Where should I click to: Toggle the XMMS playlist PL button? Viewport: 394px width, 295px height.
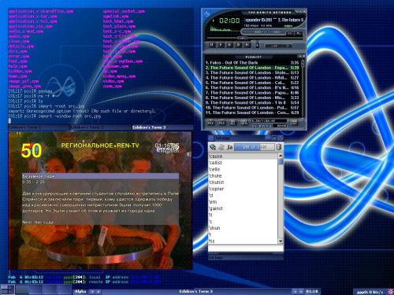298,33
